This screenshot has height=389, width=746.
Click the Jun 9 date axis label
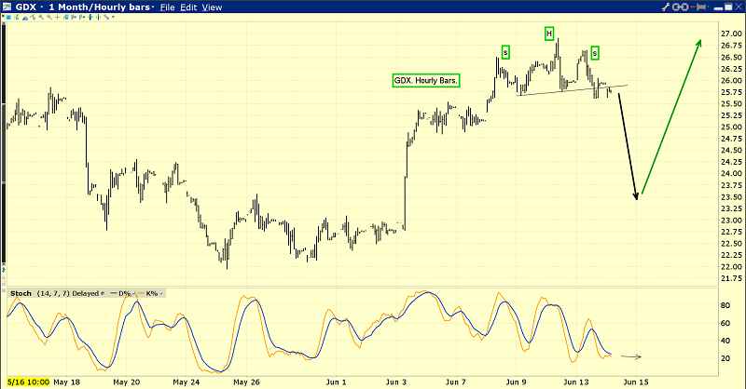click(x=517, y=382)
